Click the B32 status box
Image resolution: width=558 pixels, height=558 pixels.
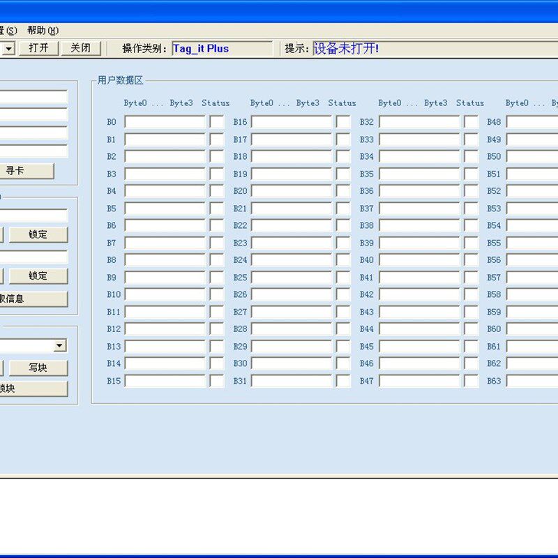[x=472, y=122]
